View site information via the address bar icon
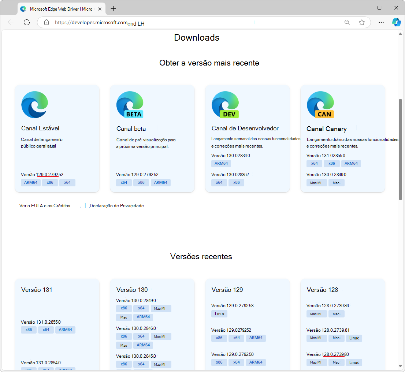Viewport: 405px width, 372px height. click(x=46, y=22)
